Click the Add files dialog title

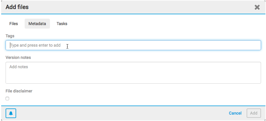tap(17, 7)
